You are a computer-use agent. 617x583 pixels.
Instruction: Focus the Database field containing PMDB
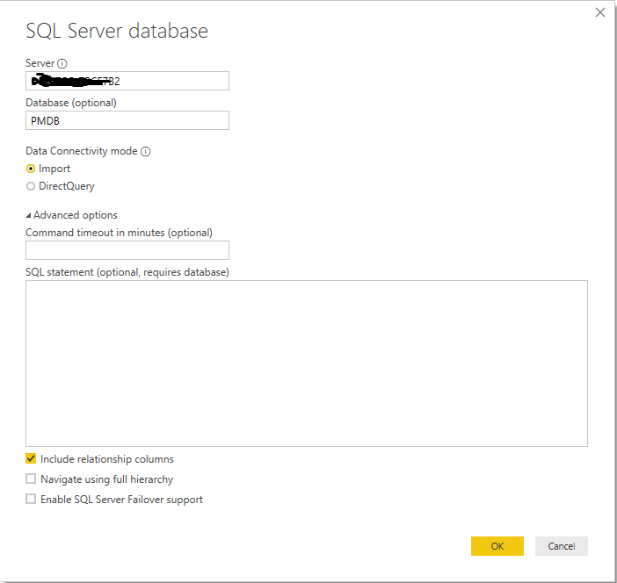[127, 120]
